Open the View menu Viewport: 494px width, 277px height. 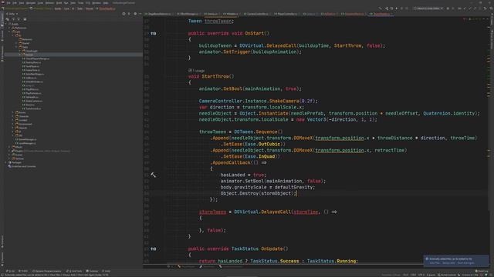click(22, 3)
